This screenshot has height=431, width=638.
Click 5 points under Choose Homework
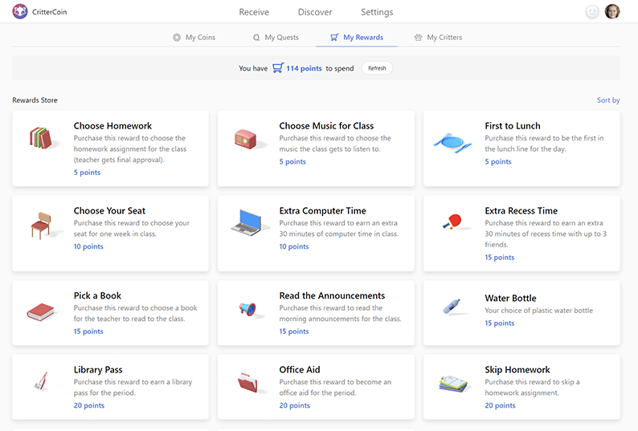click(x=87, y=173)
